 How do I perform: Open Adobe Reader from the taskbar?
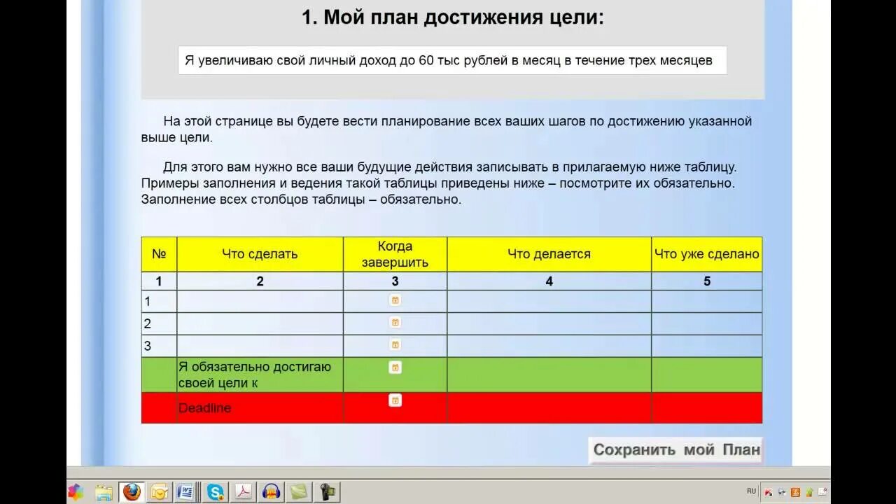pos(242,492)
